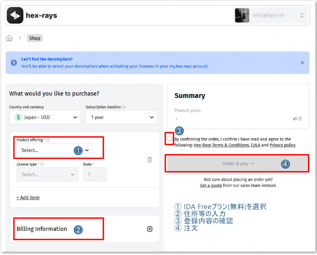Open the account avatar thumbnail

(x=242, y=15)
